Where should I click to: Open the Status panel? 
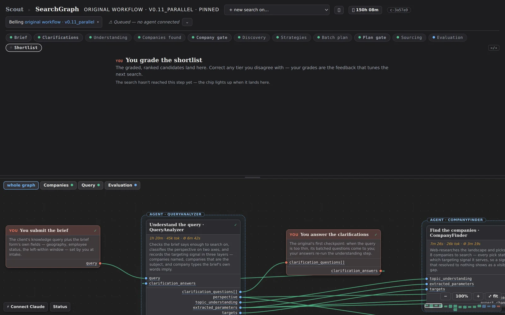point(60,307)
